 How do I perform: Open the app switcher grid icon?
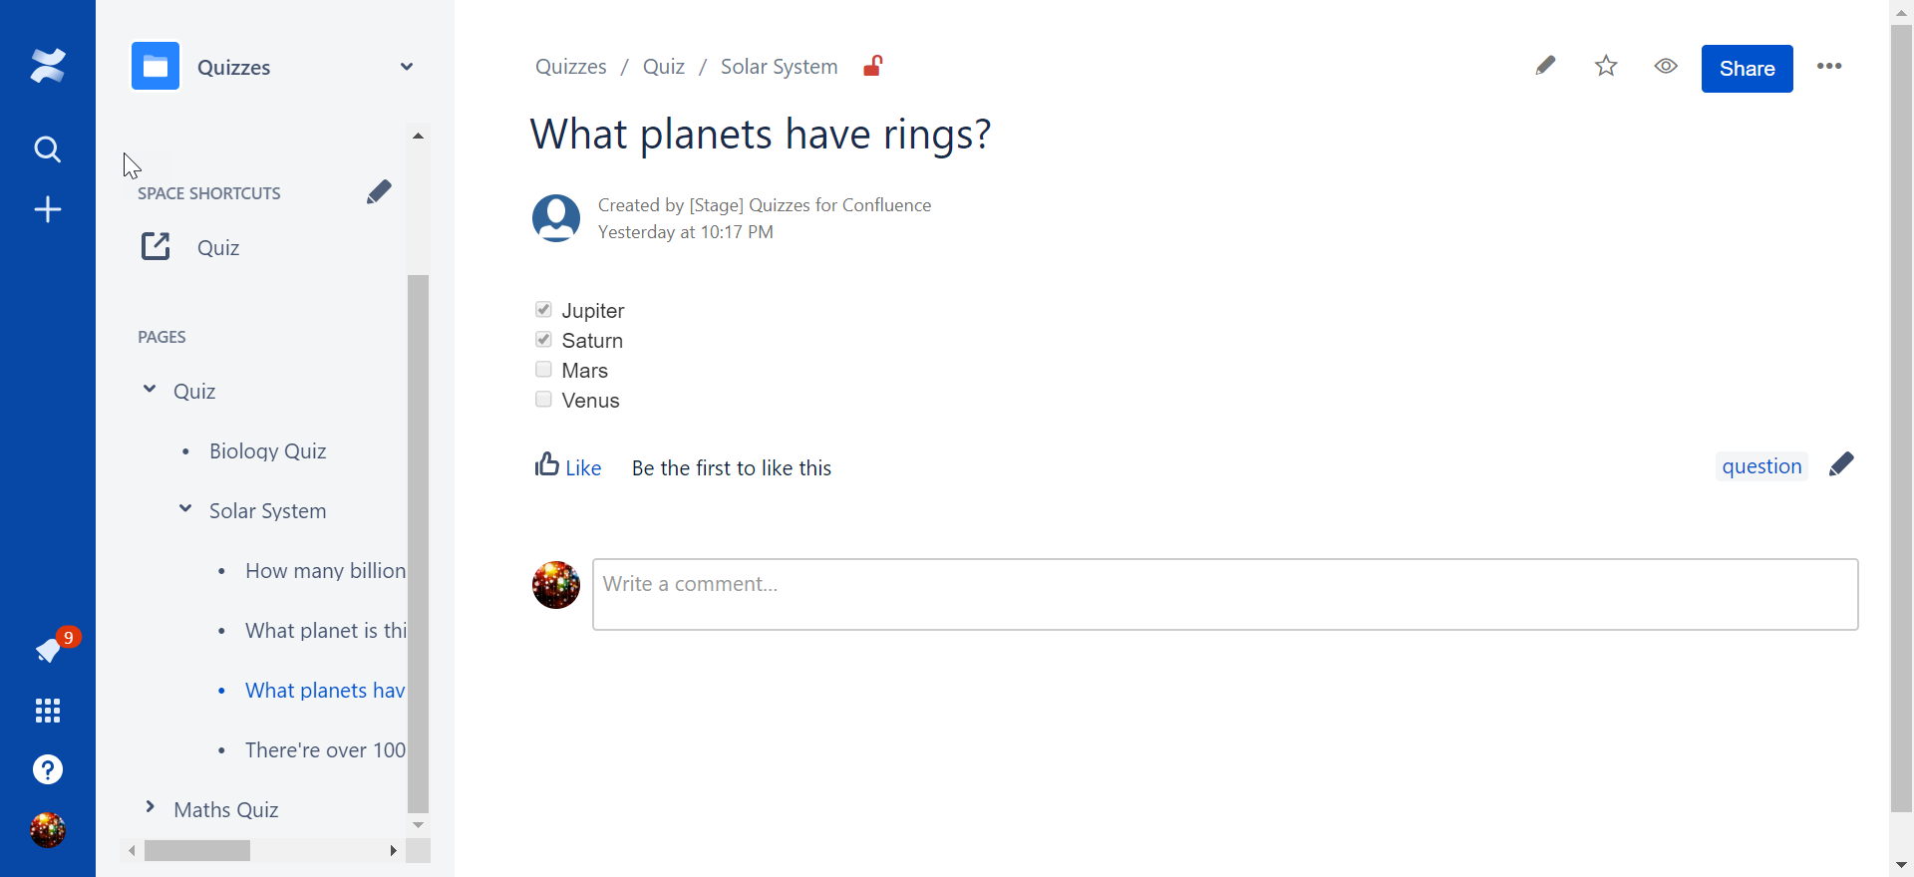tap(47, 711)
